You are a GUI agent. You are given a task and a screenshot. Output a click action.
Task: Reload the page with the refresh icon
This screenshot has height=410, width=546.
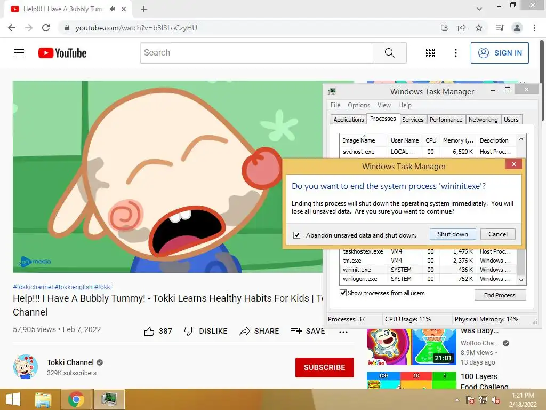tap(46, 28)
